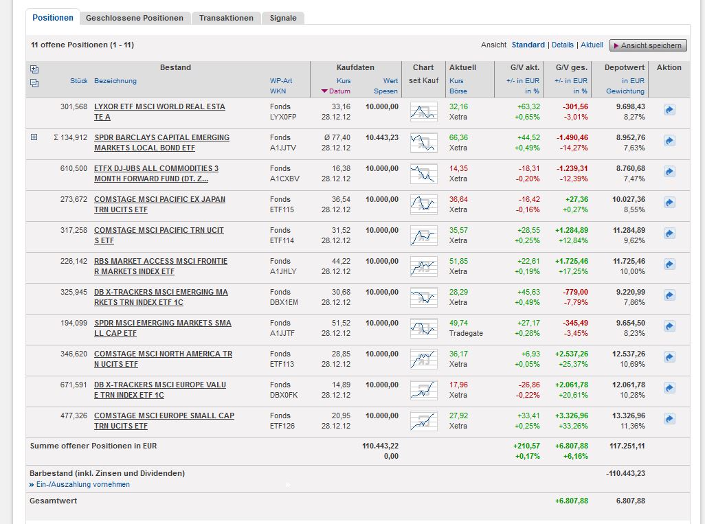
Task: Open chart thumbnail for Comstage MSCI Pacific TRN
Action: pyautogui.click(x=423, y=236)
